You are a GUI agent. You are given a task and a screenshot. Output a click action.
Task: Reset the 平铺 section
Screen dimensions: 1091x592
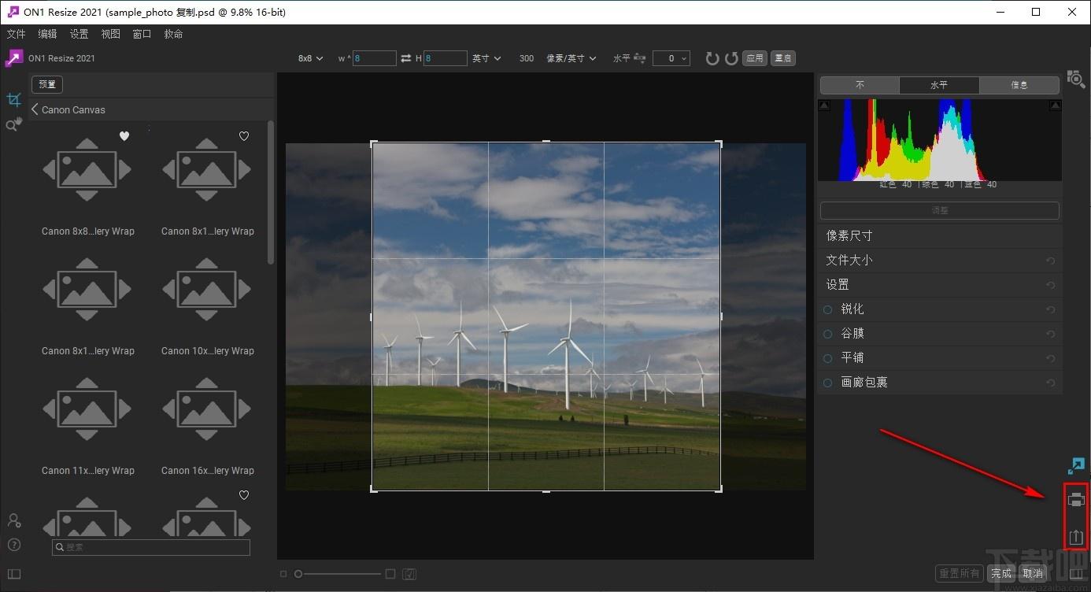pos(1050,358)
